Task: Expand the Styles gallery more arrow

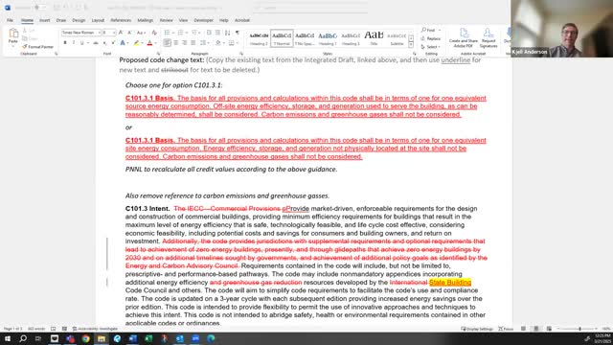Action: coord(411,45)
